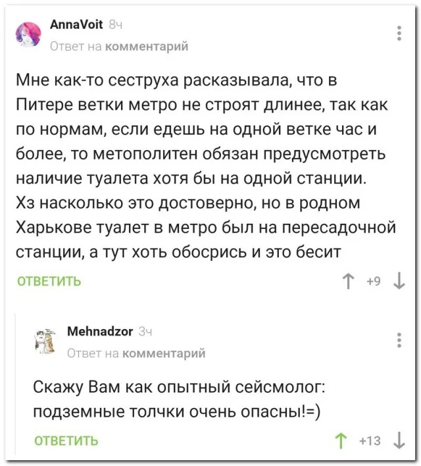Open the three-dot menu on AnnaVoit's comment
This screenshot has height=466, width=421.
tap(399, 34)
